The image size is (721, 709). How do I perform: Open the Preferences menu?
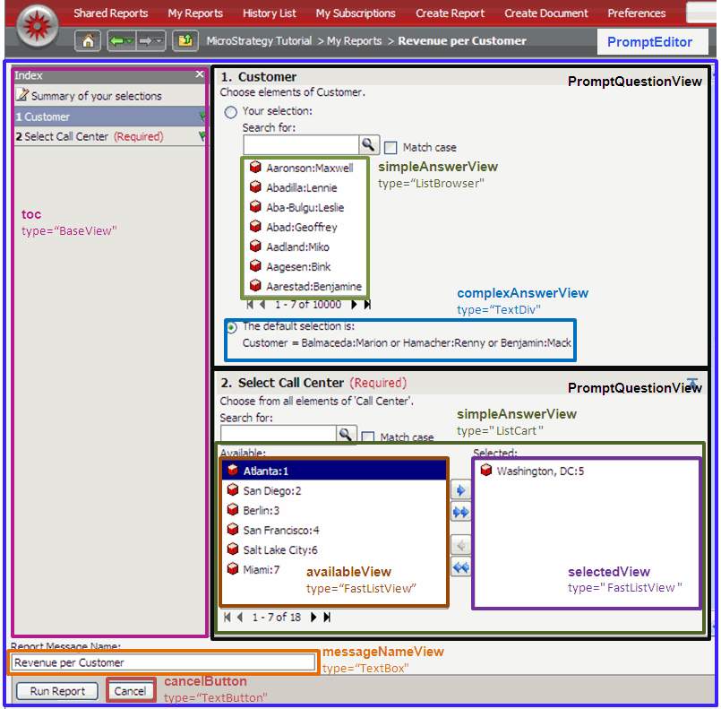coord(637,13)
